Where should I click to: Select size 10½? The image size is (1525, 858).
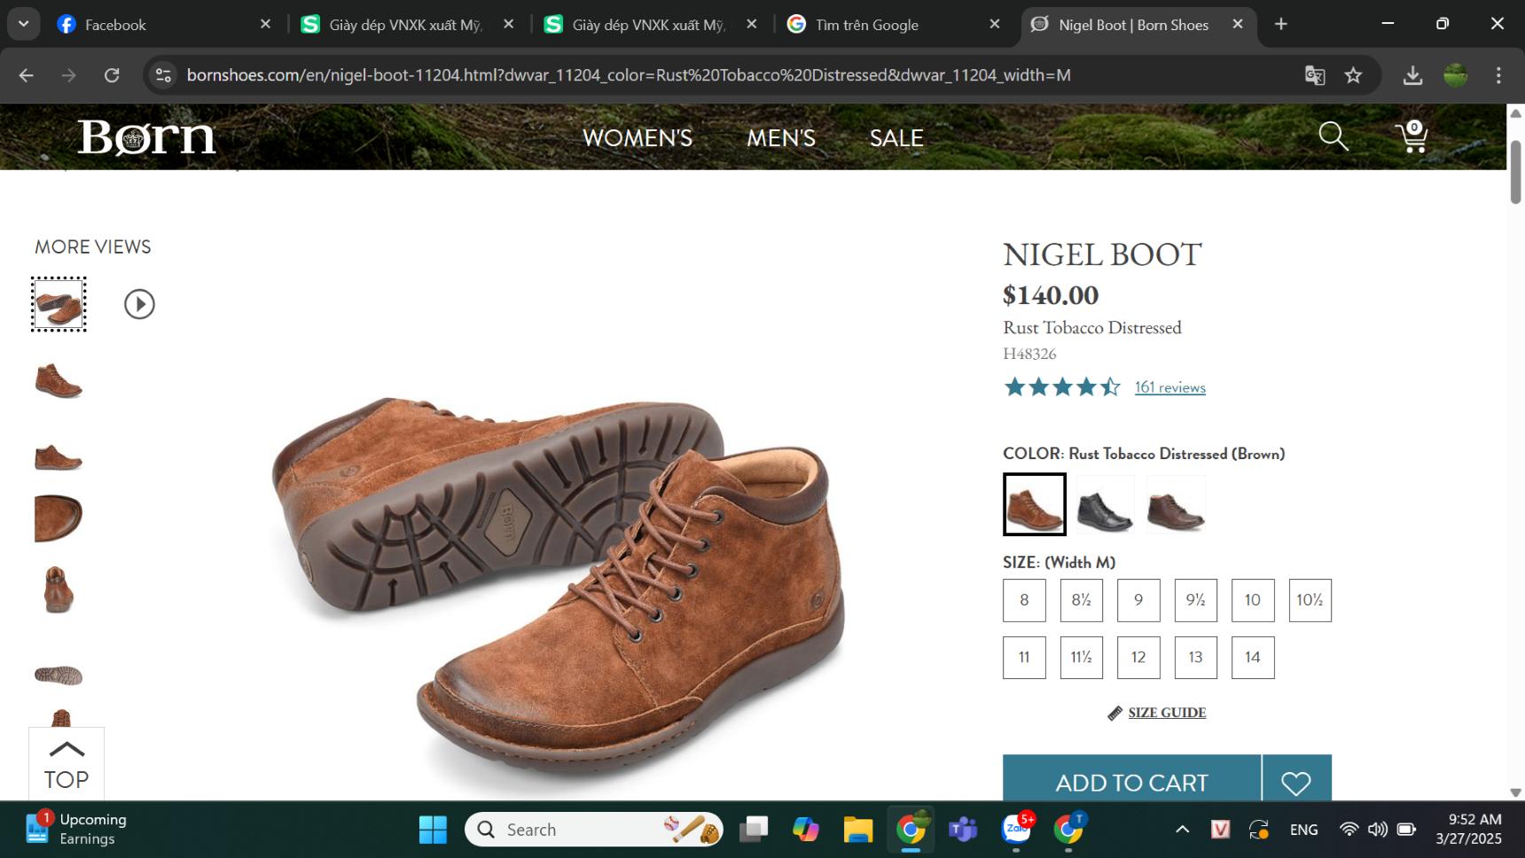(x=1310, y=600)
